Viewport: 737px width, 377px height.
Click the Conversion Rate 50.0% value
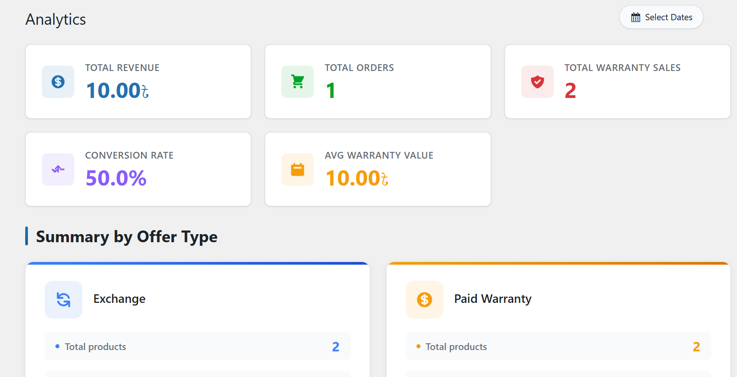coord(116,178)
